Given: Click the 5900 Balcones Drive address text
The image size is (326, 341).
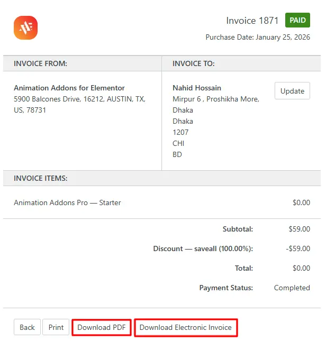Looking at the screenshot, I should [79, 99].
